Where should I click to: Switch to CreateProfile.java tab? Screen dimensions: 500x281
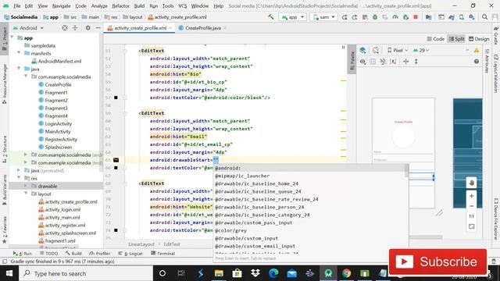click(203, 28)
